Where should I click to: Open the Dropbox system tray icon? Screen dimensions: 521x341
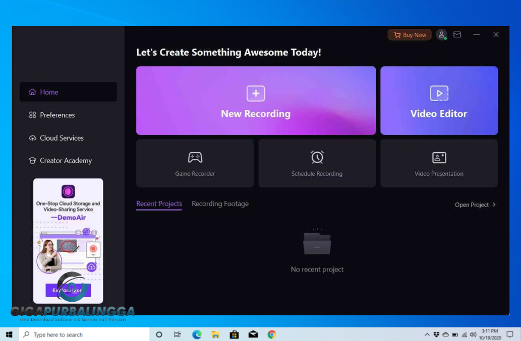[x=436, y=334]
